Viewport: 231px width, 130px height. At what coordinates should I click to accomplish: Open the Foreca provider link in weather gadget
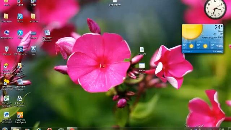coord(187,51)
